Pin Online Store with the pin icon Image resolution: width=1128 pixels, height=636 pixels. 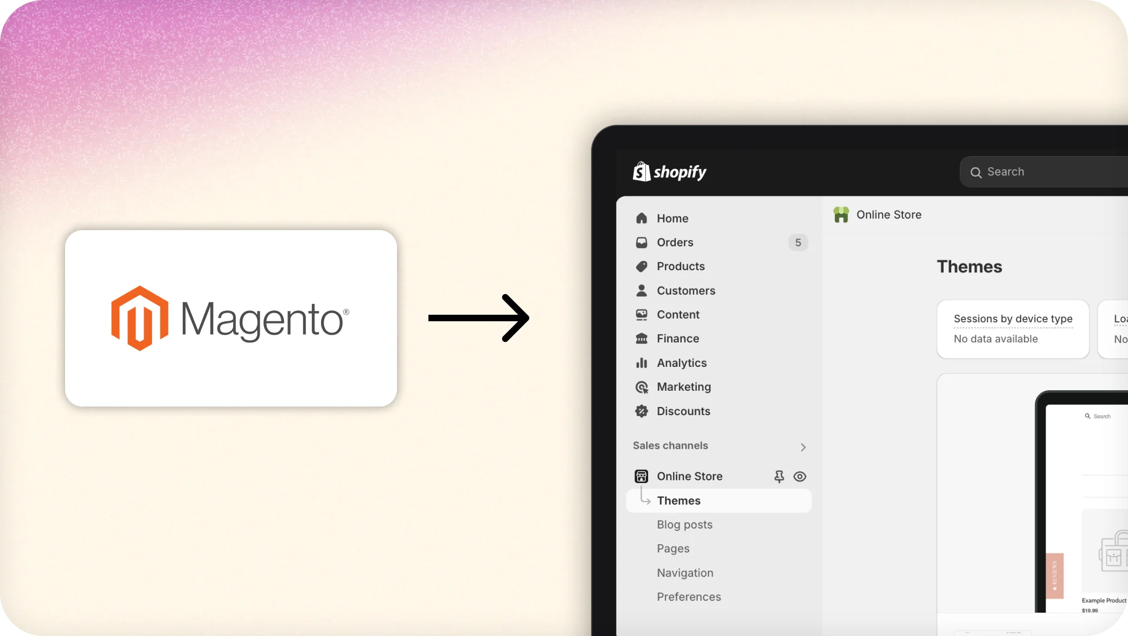pyautogui.click(x=779, y=476)
